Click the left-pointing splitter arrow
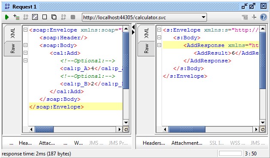The width and height of the screenshot is (270, 158). (133, 27)
